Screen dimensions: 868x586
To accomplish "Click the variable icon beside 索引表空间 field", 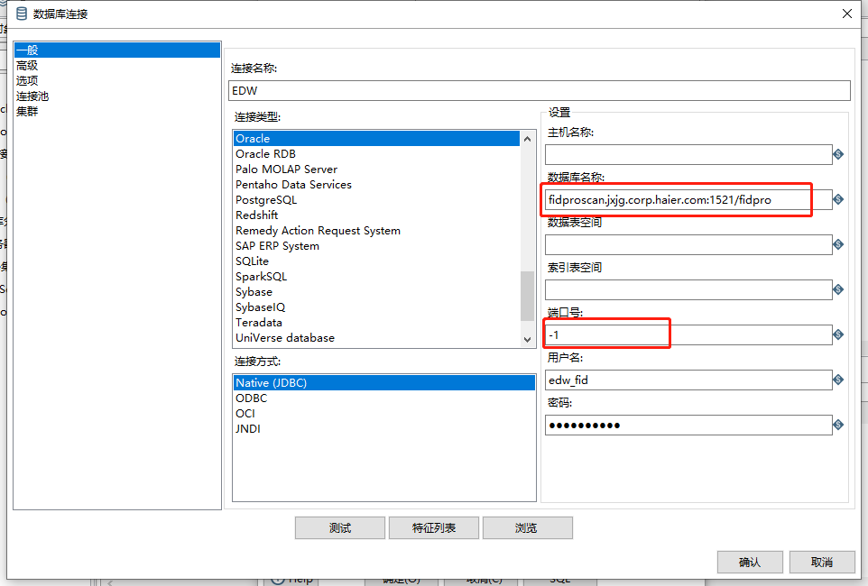I will point(838,289).
